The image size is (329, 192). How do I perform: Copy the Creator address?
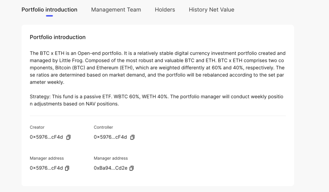68,137
